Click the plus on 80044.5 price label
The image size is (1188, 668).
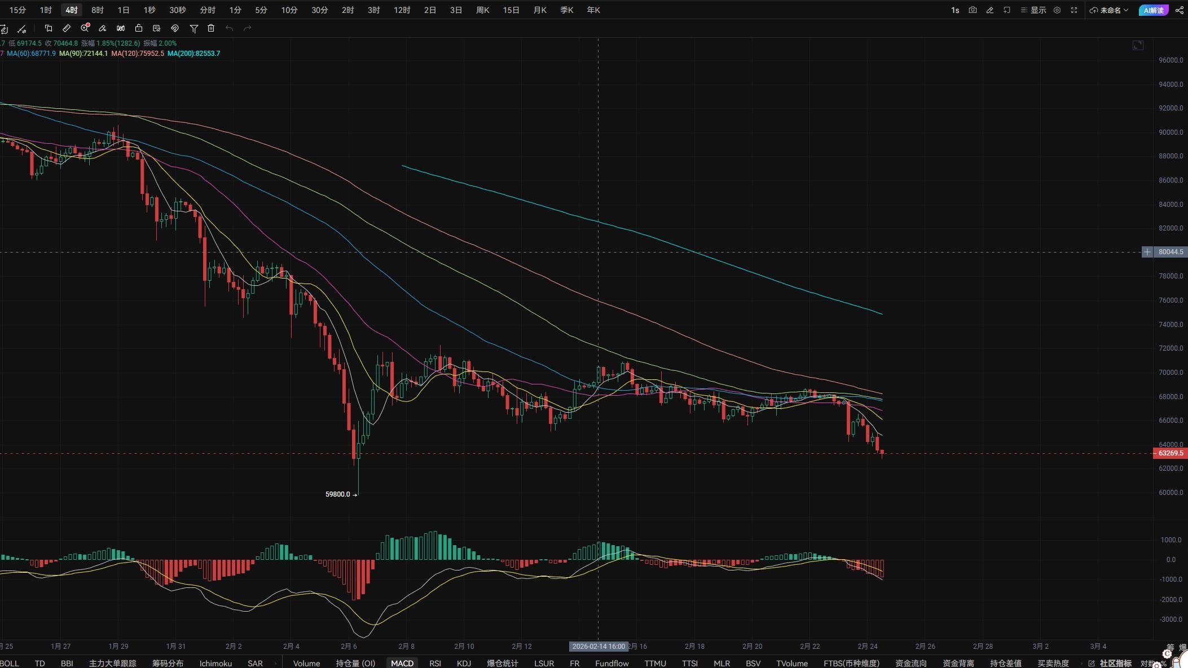click(1147, 252)
